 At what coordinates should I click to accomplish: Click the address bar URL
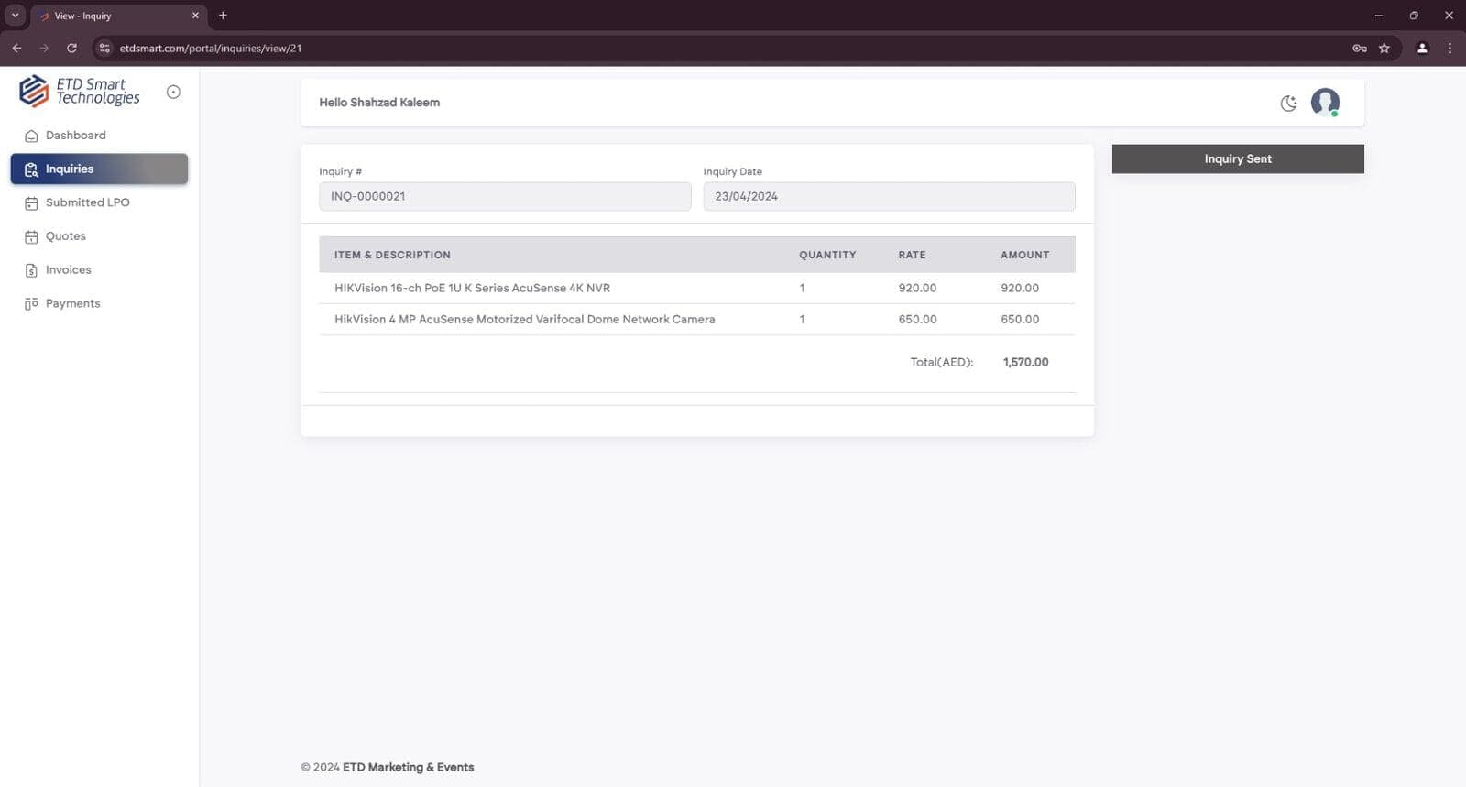pyautogui.click(x=211, y=49)
